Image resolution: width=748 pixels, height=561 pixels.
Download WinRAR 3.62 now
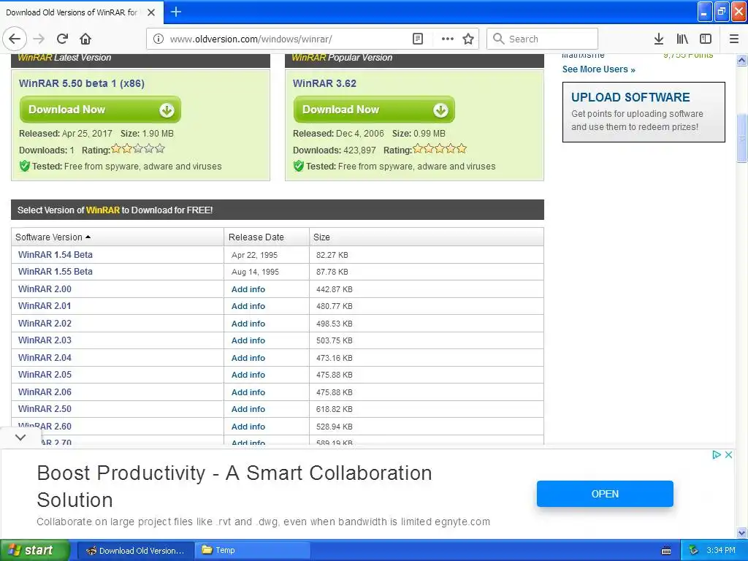pyautogui.click(x=374, y=110)
